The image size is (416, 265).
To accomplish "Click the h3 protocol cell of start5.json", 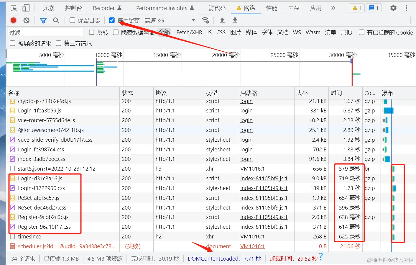I will 159,169.
